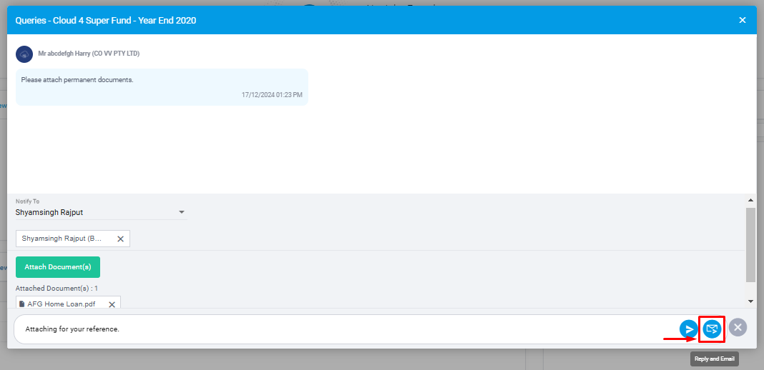Click the timestamp 17/12/2024 01:23 PM
Image resolution: width=764 pixels, height=370 pixels.
coord(272,95)
